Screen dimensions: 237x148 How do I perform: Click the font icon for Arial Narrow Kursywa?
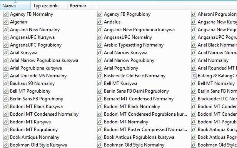point(100,53)
